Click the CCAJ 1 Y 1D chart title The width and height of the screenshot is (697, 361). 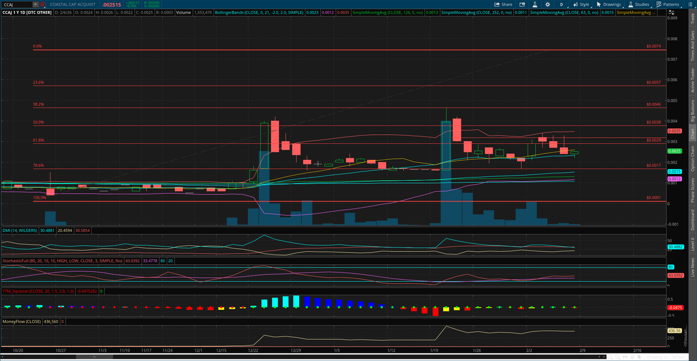[x=27, y=12]
